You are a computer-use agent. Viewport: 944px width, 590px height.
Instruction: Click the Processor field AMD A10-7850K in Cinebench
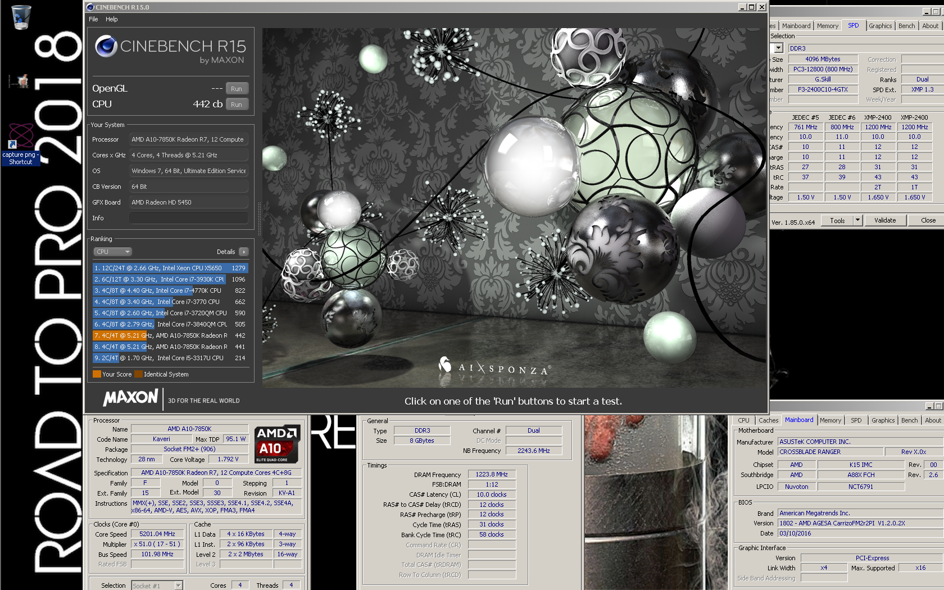(x=189, y=139)
